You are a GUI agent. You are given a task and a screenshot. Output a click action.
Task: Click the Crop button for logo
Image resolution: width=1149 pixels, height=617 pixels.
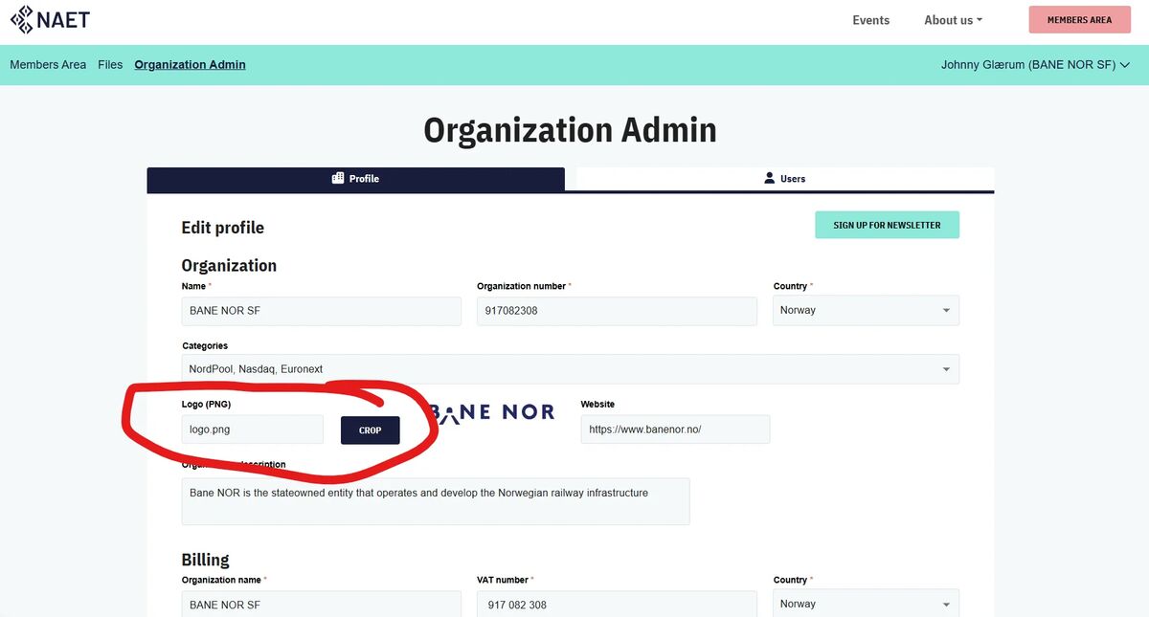pos(370,430)
